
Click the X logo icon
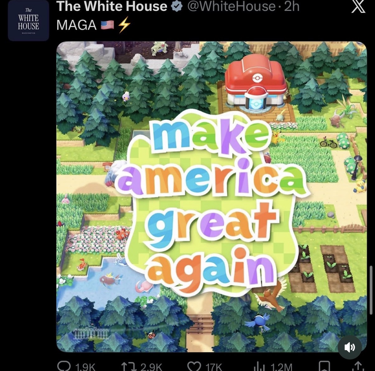358,6
